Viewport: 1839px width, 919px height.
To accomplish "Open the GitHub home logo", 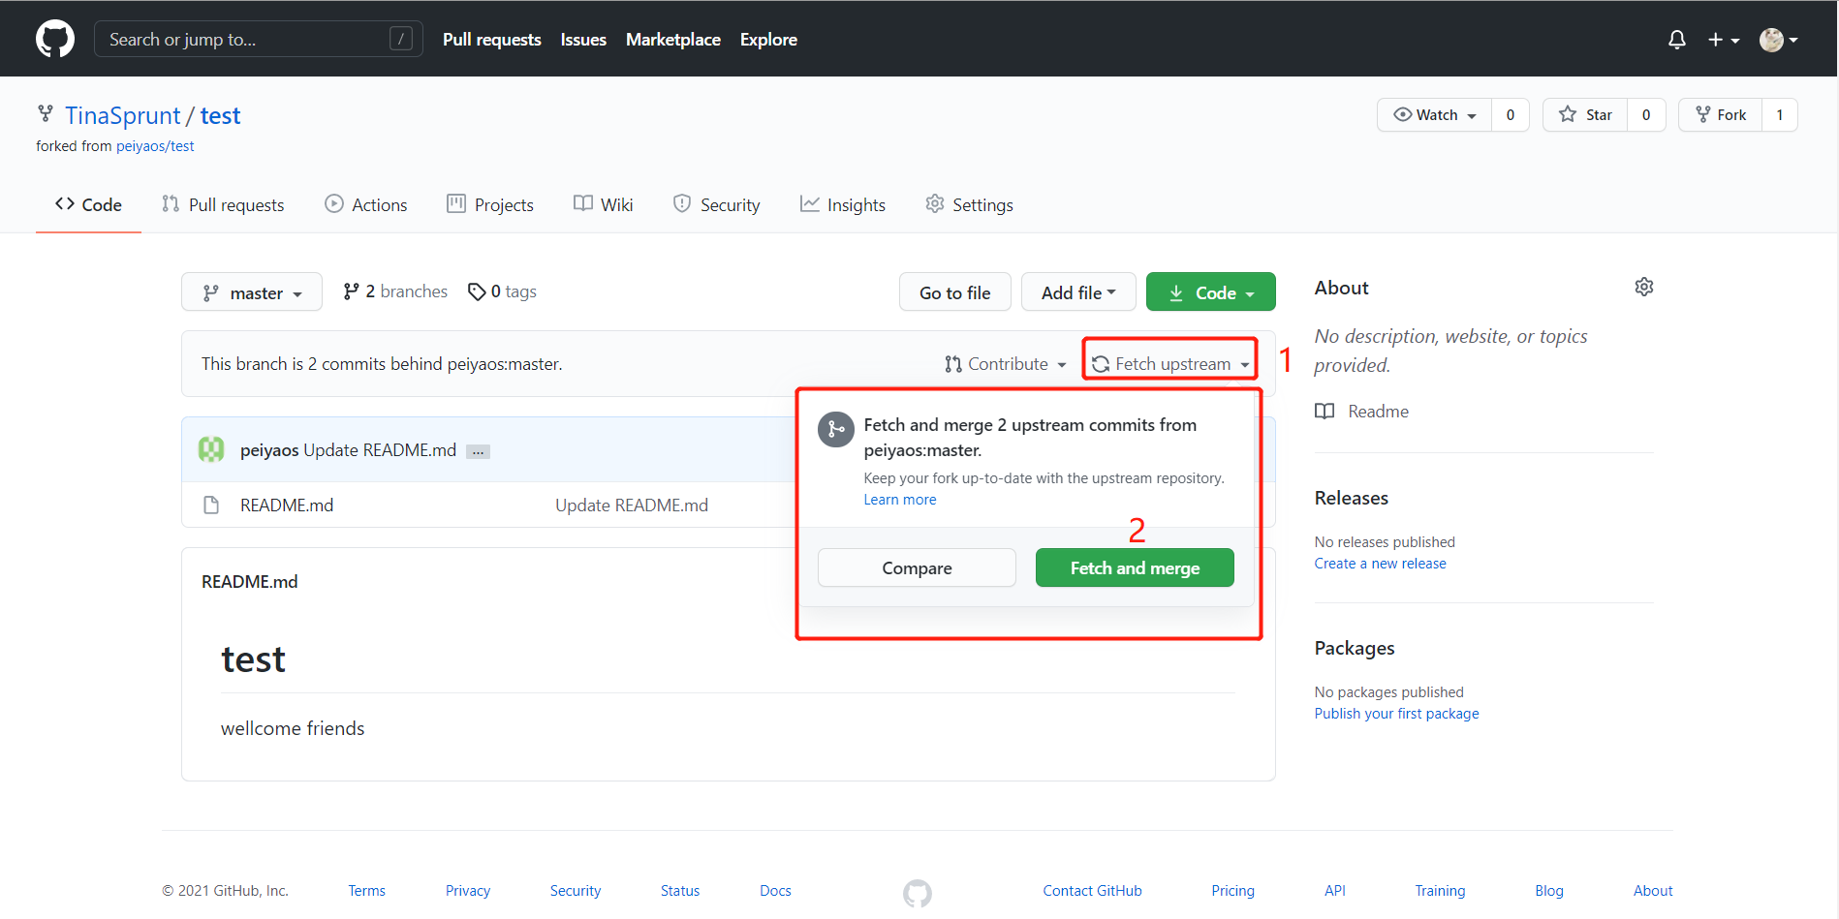I will point(55,39).
